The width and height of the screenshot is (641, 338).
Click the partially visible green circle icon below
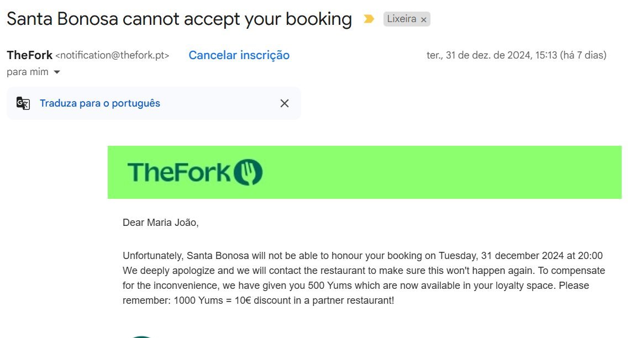pos(143,335)
